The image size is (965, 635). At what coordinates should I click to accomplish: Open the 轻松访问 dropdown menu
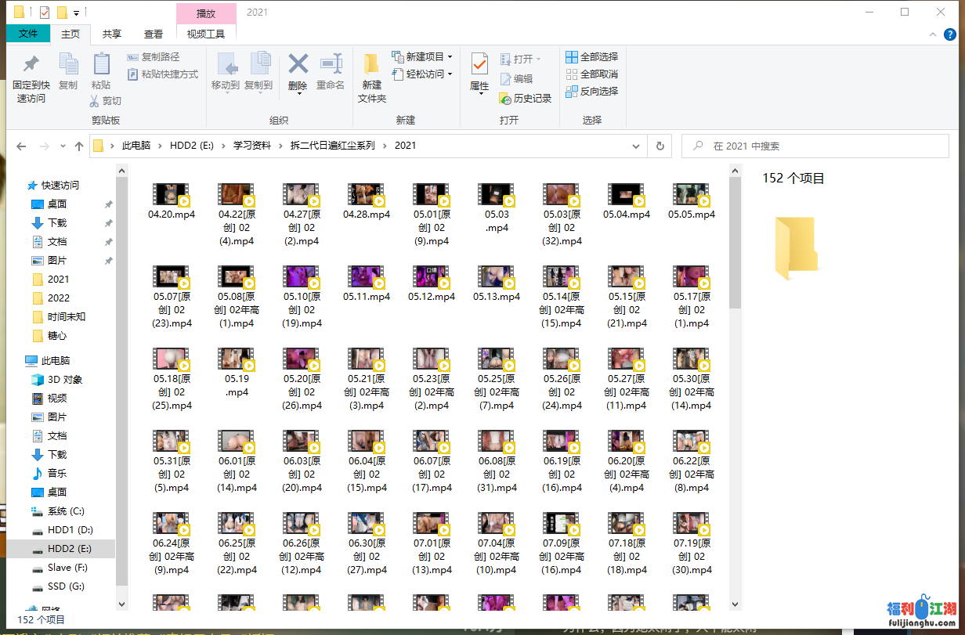click(424, 74)
